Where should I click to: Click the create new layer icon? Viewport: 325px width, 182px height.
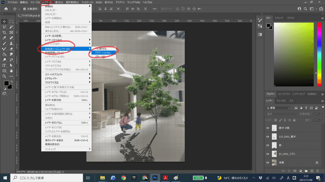(312, 171)
